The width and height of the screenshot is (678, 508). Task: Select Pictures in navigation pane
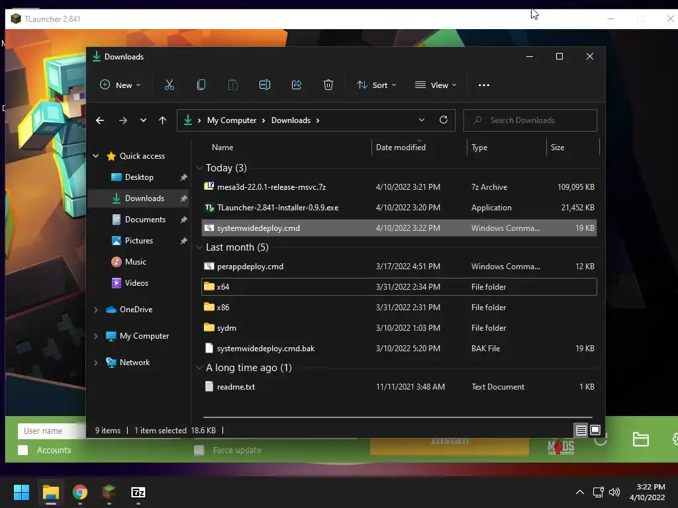coord(139,241)
